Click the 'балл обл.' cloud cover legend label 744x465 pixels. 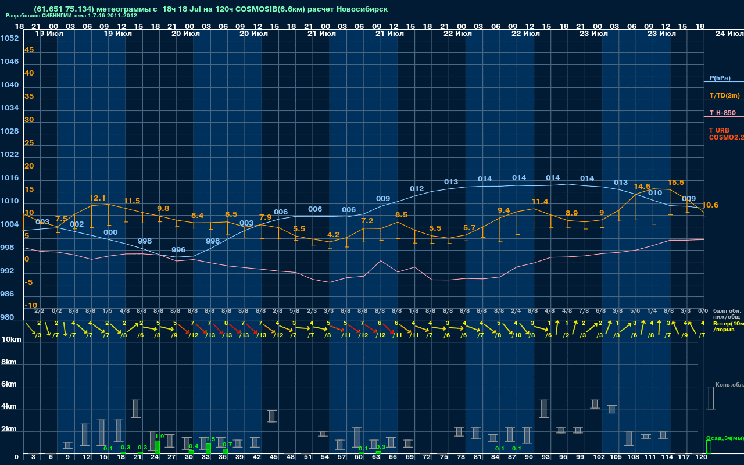tap(727, 311)
